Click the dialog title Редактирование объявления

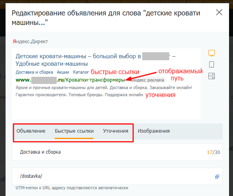106,18
